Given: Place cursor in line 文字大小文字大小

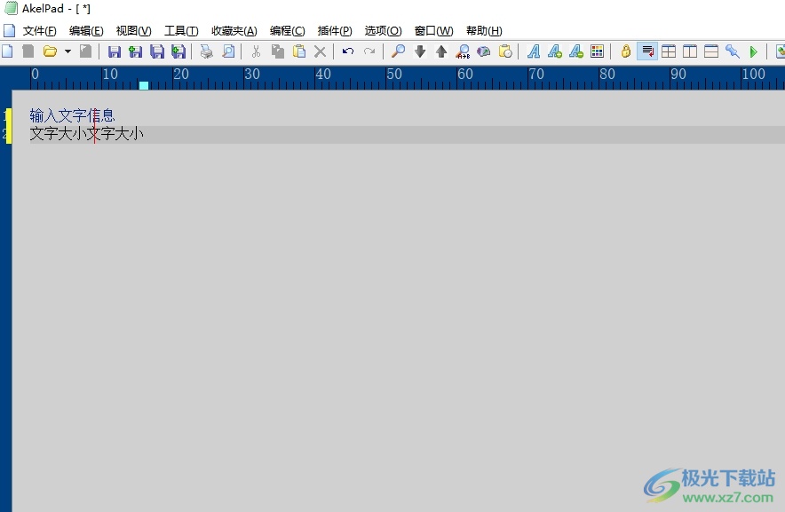Looking at the screenshot, I should pos(87,134).
